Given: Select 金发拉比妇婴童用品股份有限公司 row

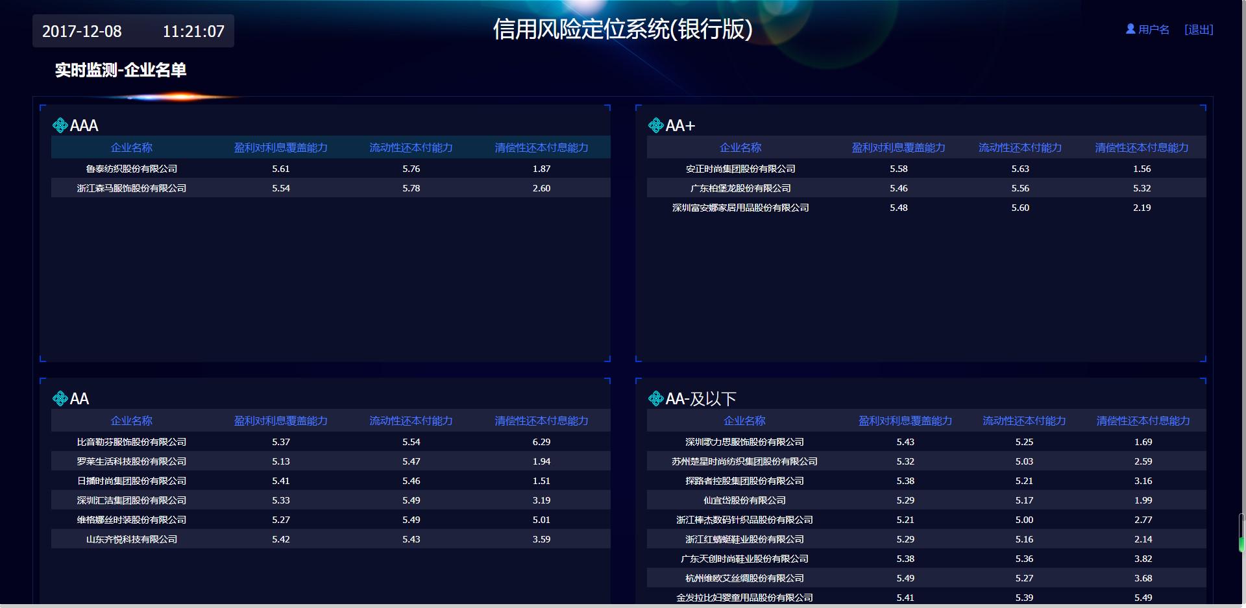Looking at the screenshot, I should [927, 597].
